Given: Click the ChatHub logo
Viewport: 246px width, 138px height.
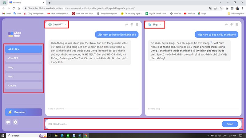Looking at the screenshot, I should (x=14, y=34).
